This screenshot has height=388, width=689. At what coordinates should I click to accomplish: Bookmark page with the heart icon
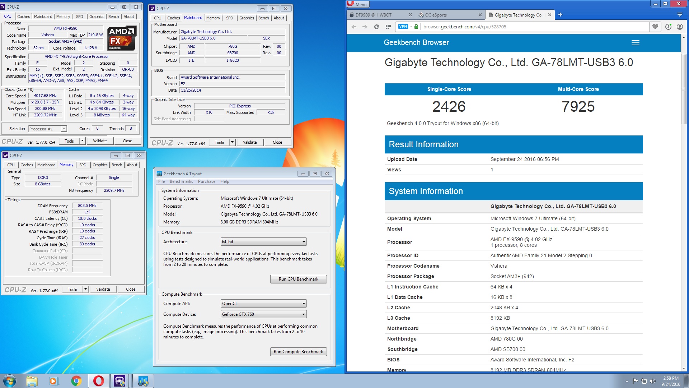point(655,27)
